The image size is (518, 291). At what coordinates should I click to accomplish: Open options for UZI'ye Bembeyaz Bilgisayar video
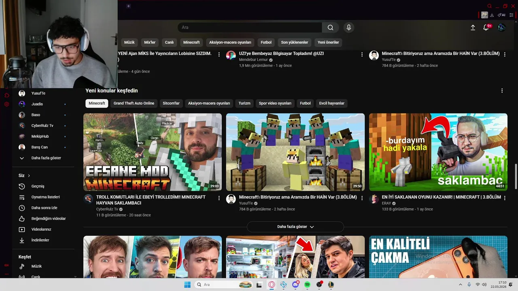pyautogui.click(x=362, y=54)
